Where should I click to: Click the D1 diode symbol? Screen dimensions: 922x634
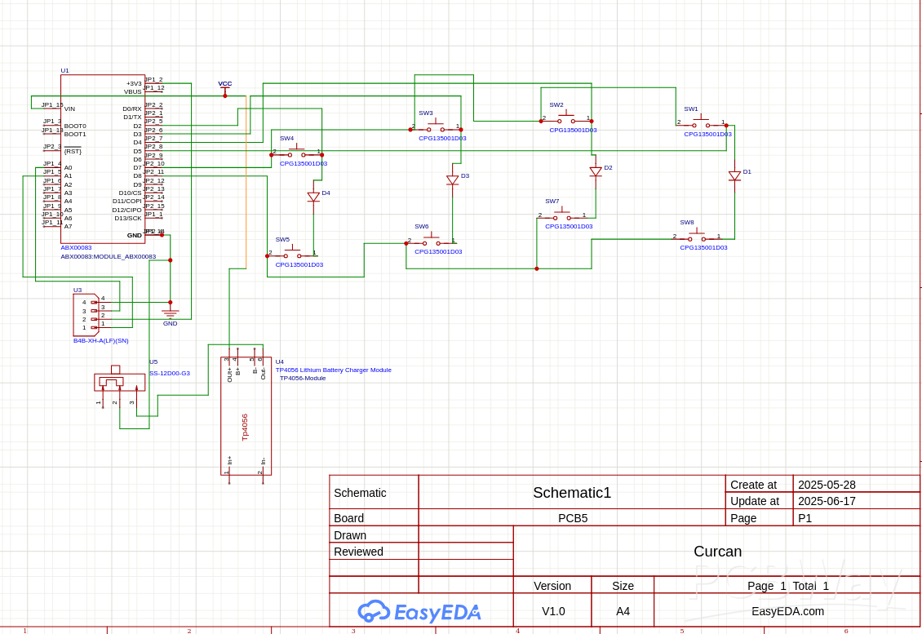click(x=734, y=175)
